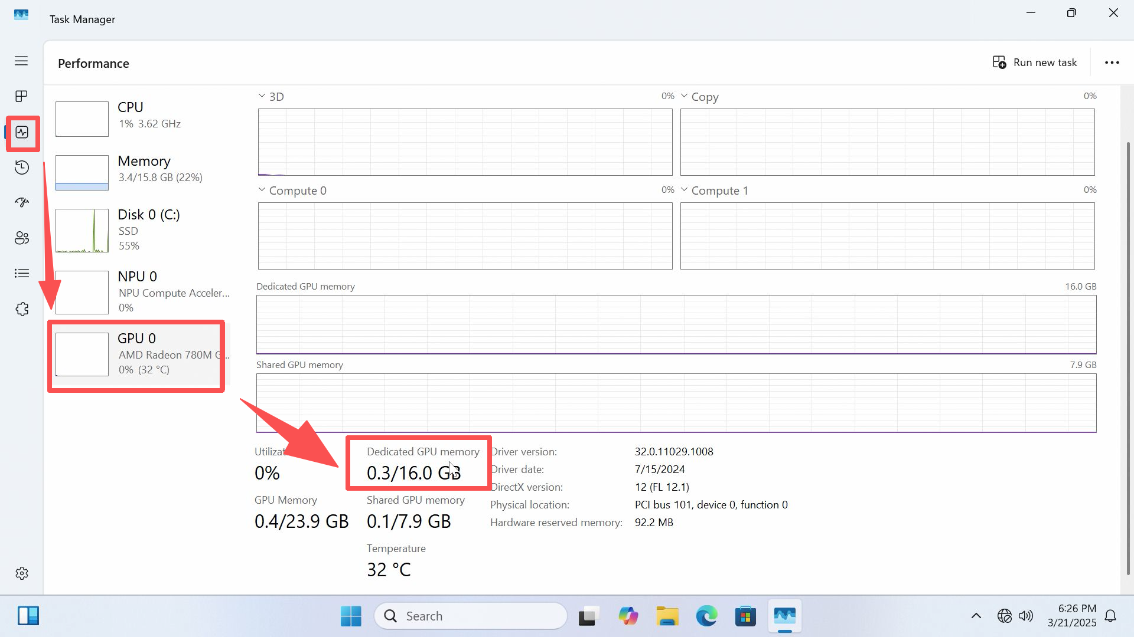Open the Users page icon
The height and width of the screenshot is (637, 1134).
coord(21,238)
